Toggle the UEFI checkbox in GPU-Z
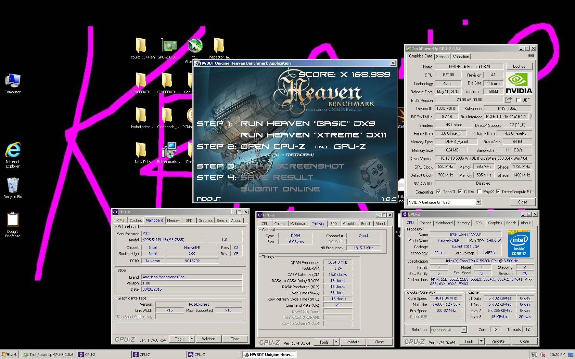 click(518, 100)
